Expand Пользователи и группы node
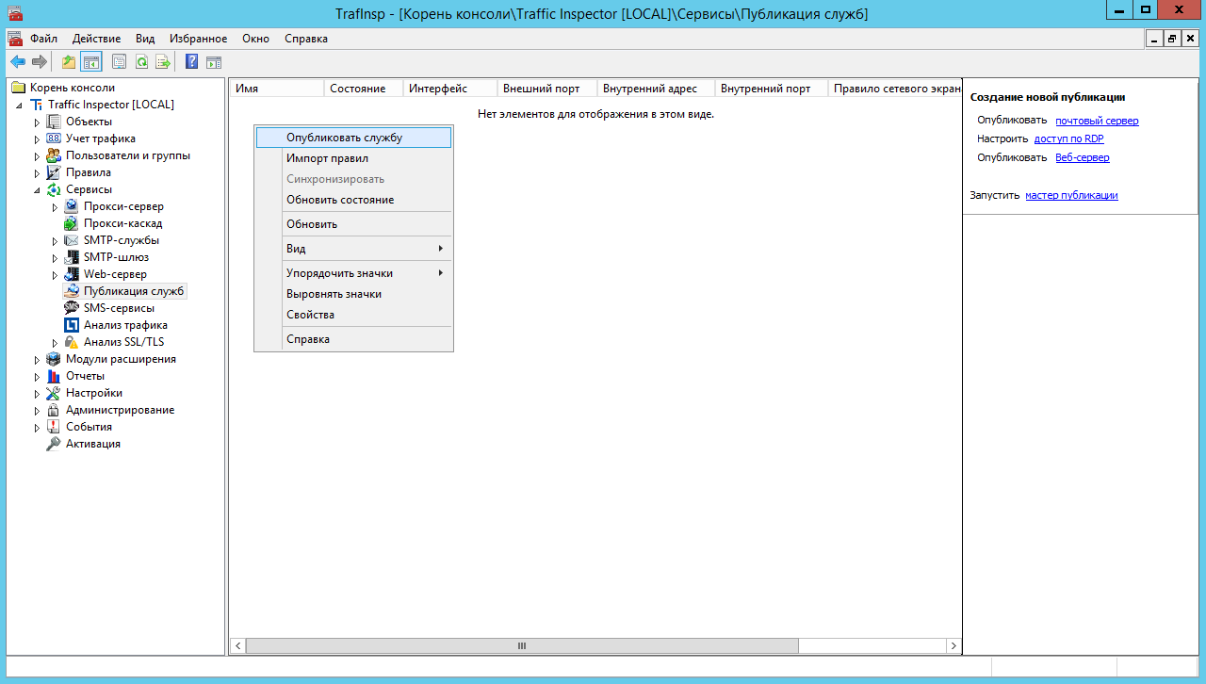Screen dimensions: 1206x684 (38, 155)
